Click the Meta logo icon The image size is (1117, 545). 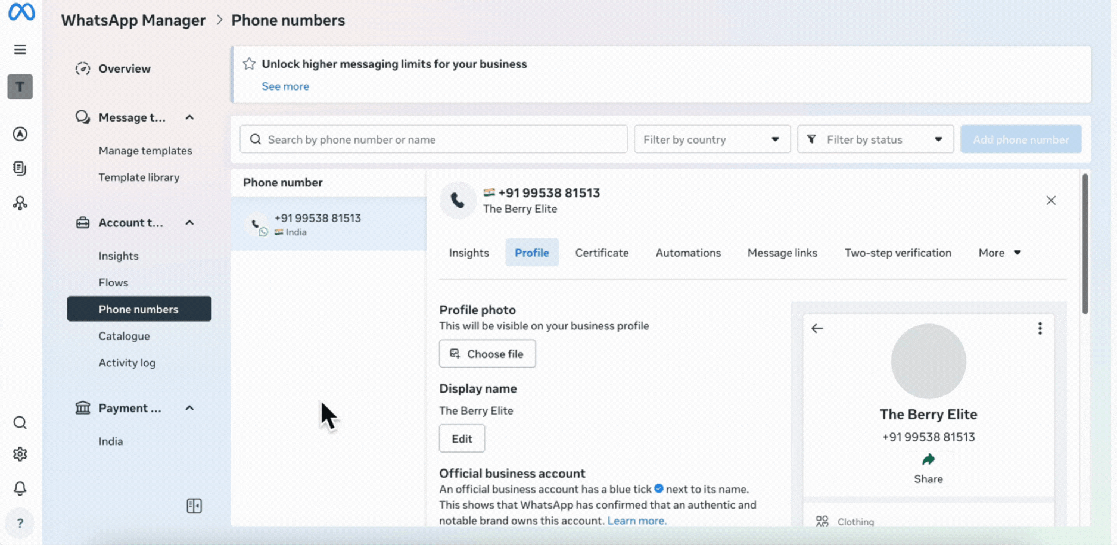21,12
